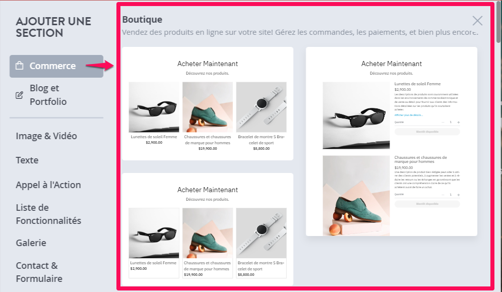Screen dimensions: 502x292
Task: Select the bordered-card three-column shop layout
Action: click(x=208, y=229)
